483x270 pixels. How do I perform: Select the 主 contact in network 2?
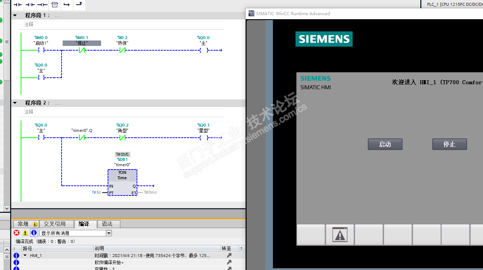tap(41, 138)
